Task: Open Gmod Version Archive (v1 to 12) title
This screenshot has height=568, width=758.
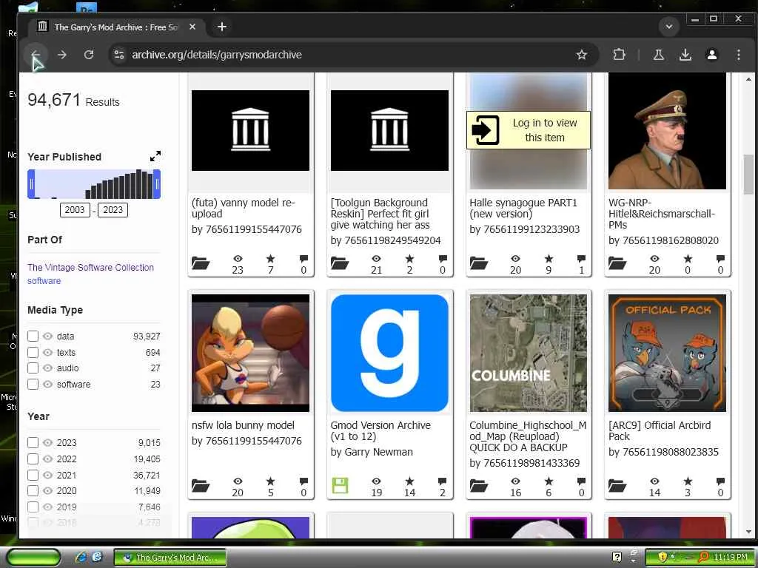Action: [x=380, y=431]
